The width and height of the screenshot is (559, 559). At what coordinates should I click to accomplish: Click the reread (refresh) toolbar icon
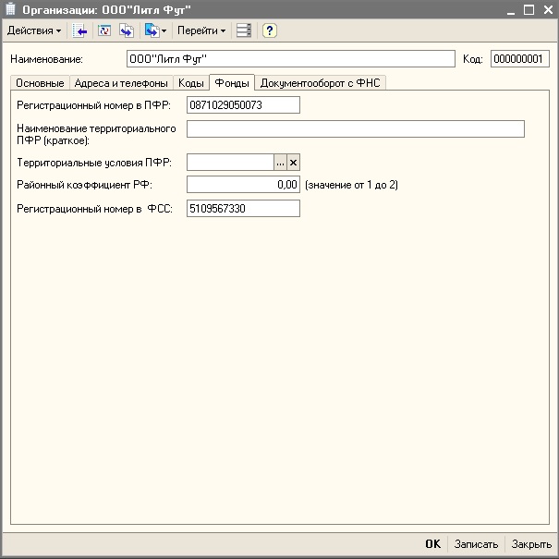[x=103, y=30]
